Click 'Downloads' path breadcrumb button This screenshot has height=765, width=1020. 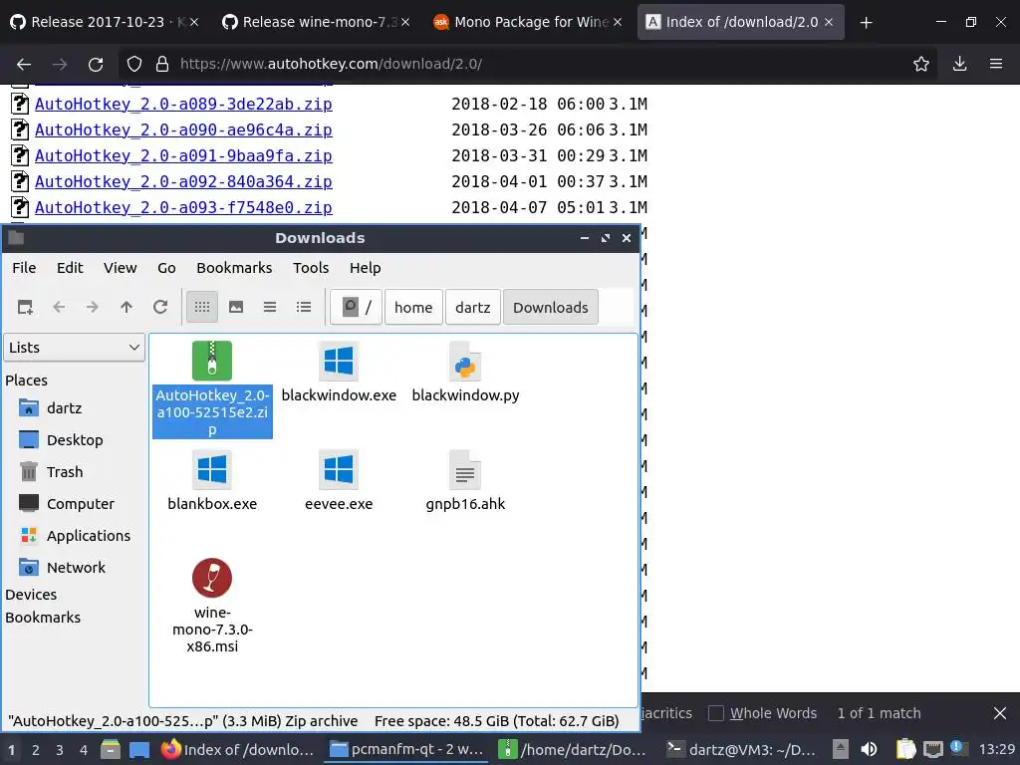[x=550, y=307]
